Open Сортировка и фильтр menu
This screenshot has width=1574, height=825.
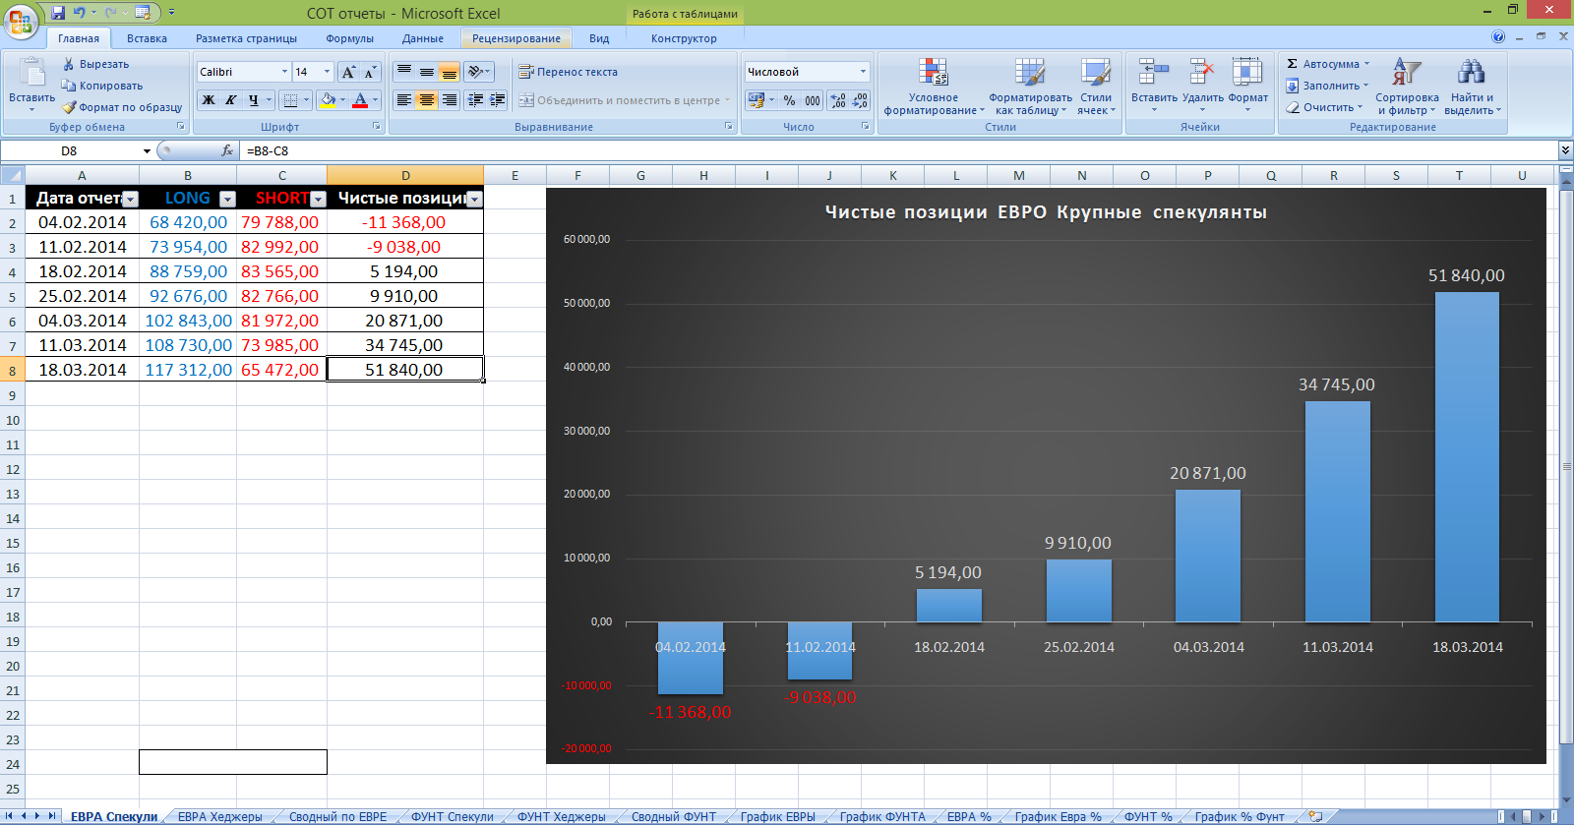pos(1407,87)
